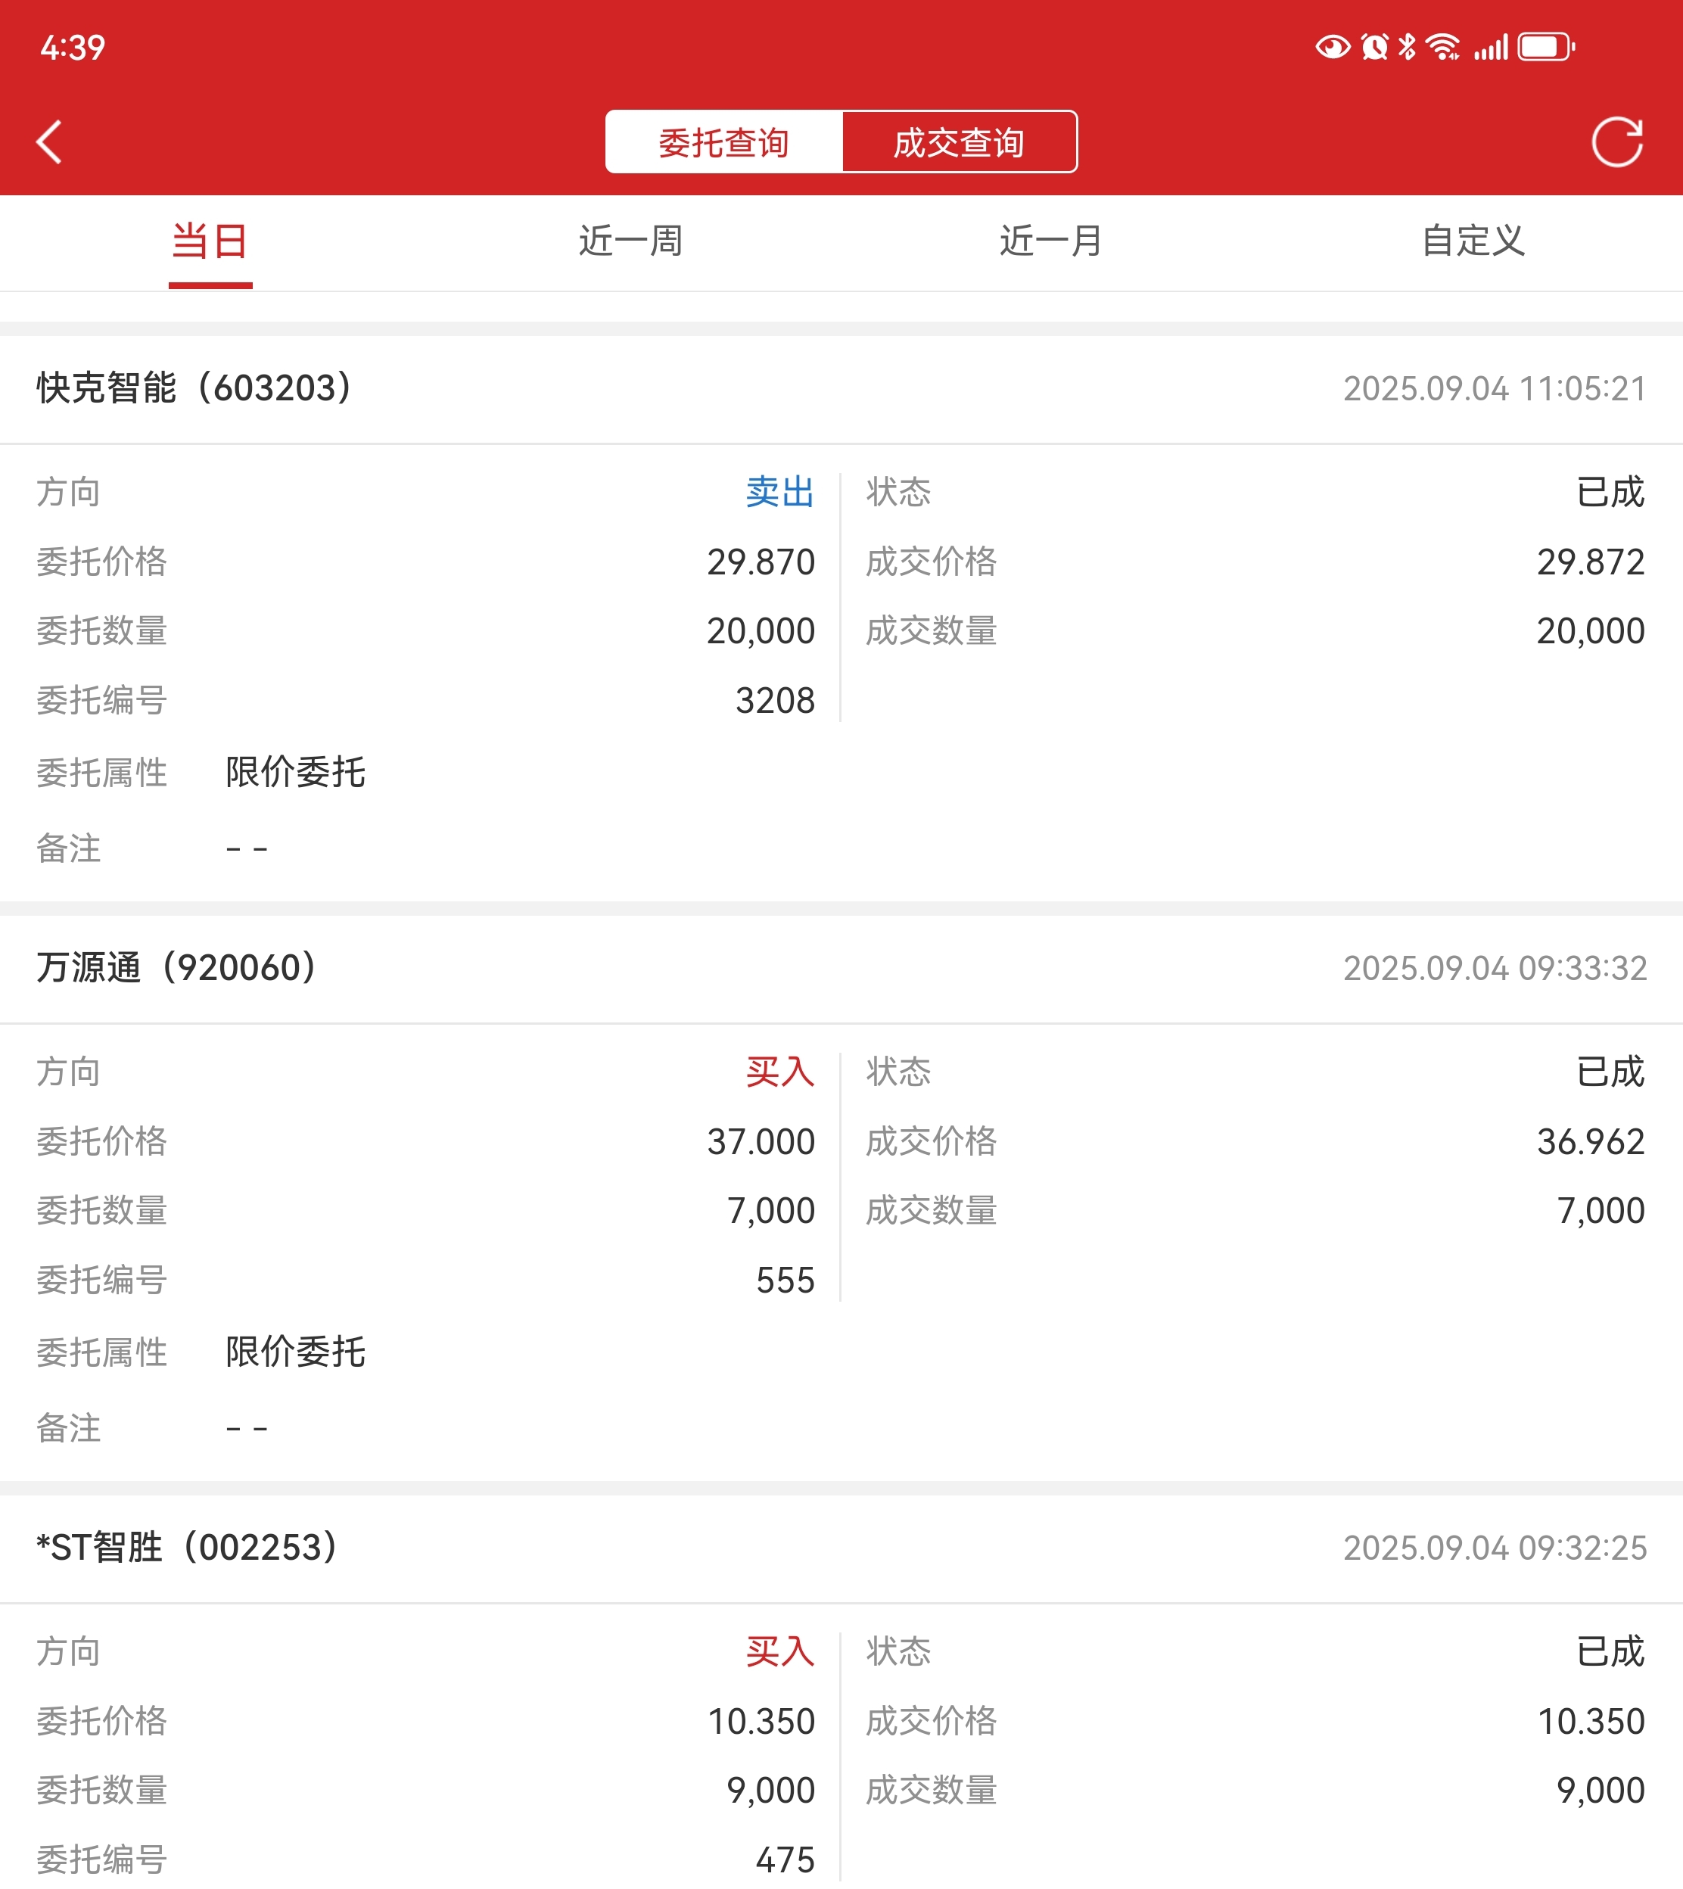Tap 已成 status in 万源通 order

[1610, 1072]
